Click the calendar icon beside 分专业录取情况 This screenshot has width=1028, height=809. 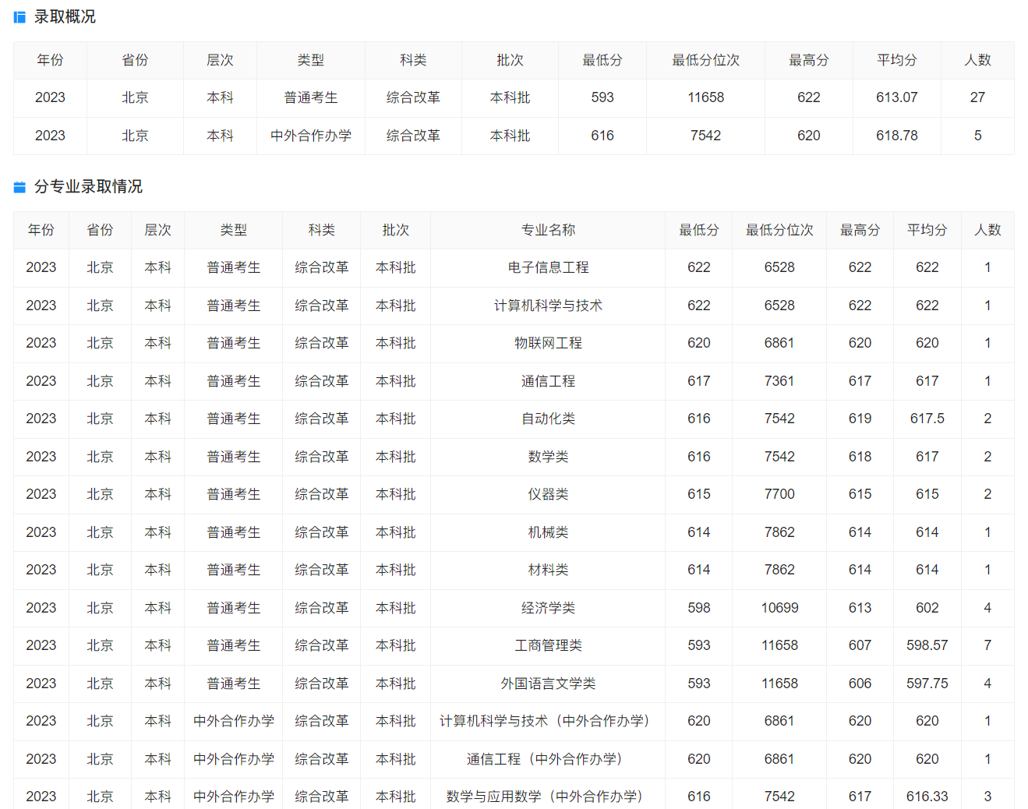(19, 187)
